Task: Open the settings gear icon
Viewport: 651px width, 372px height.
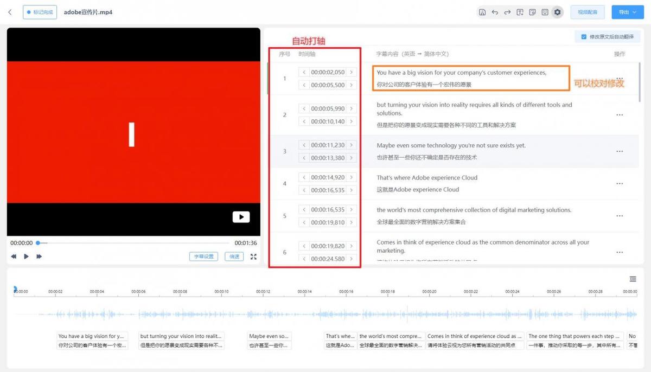Action: [557, 12]
